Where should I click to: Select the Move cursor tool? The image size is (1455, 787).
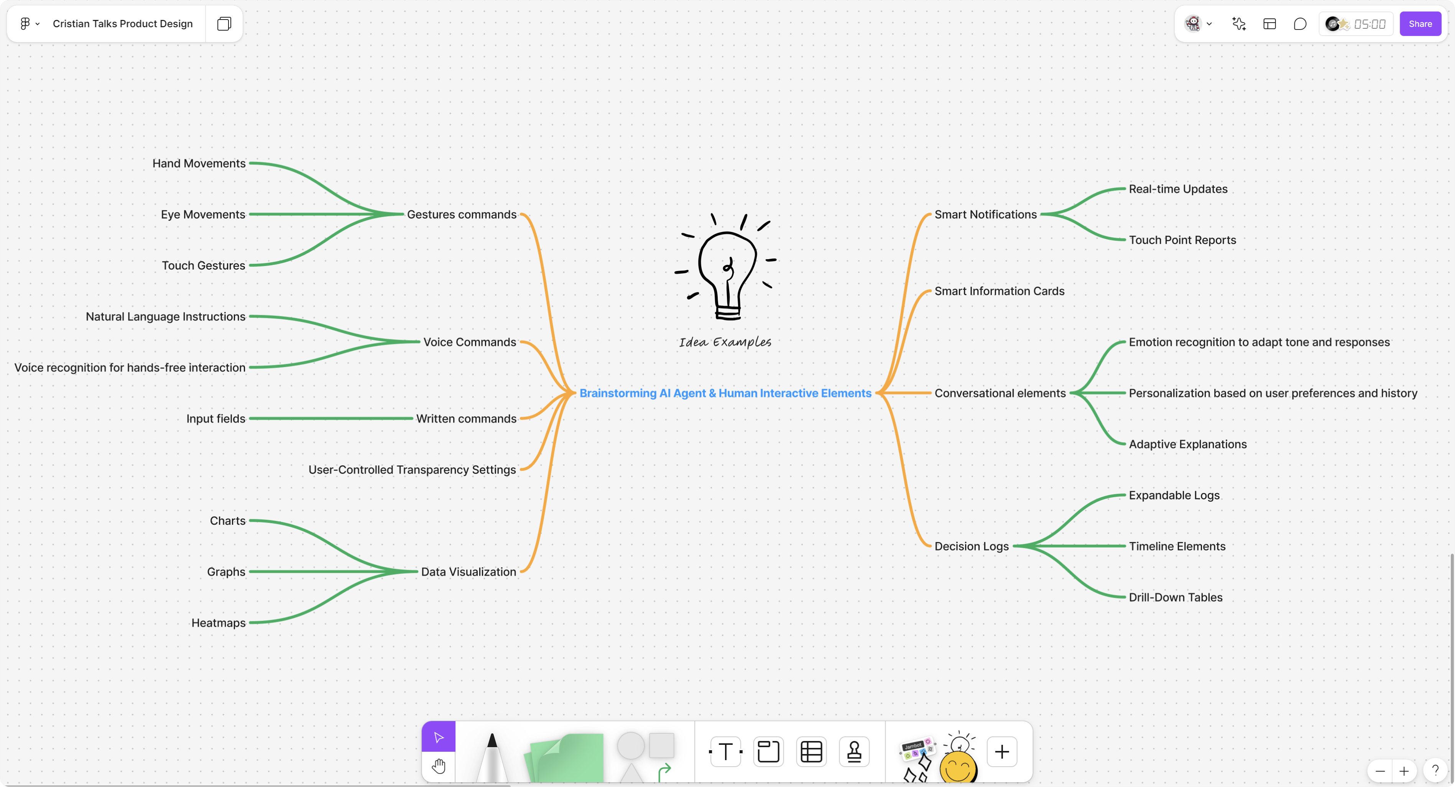pos(438,737)
